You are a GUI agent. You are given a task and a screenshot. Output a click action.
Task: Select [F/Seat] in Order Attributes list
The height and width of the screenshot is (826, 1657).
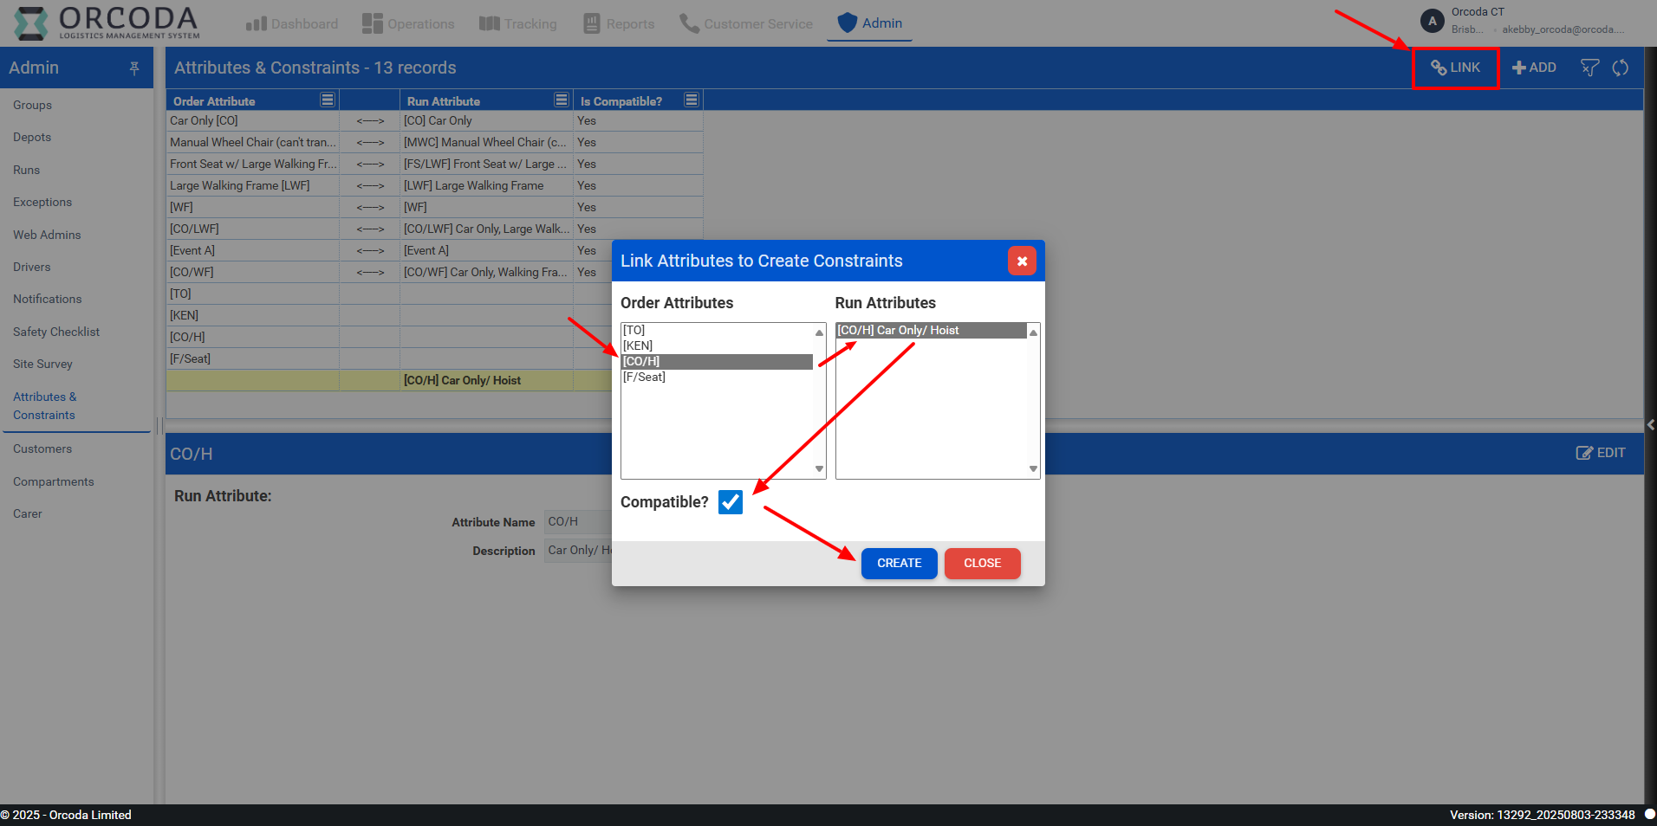pyautogui.click(x=645, y=378)
